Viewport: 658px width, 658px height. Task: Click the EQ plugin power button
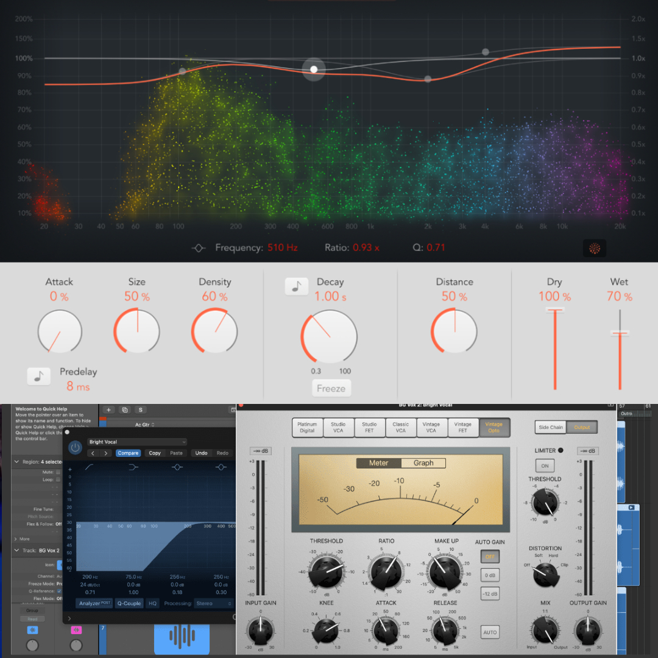coord(75,447)
